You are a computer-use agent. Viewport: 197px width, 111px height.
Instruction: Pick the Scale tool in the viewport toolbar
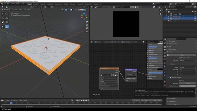point(3,22)
